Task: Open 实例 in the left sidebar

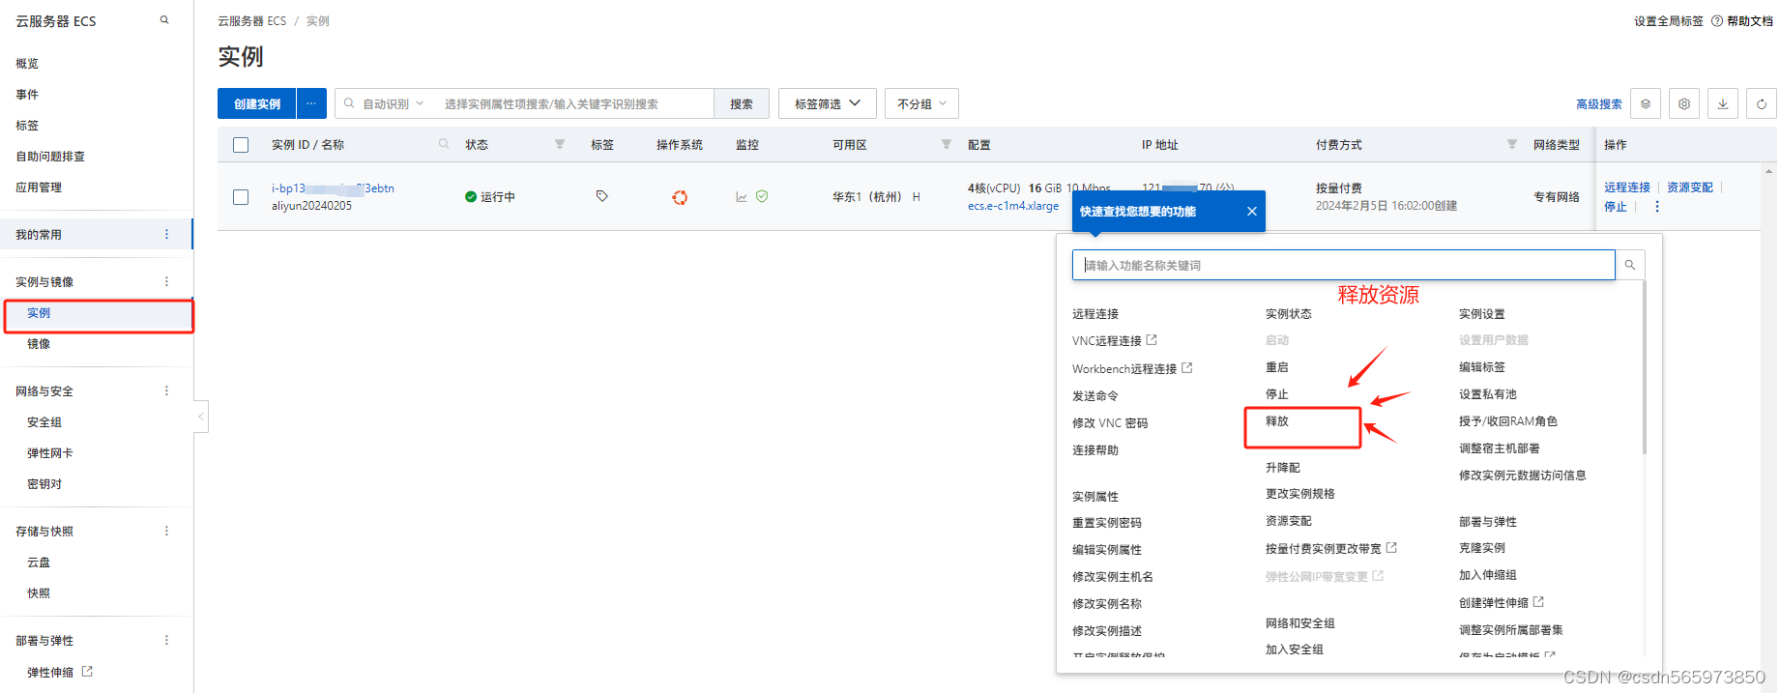Action: coord(39,313)
